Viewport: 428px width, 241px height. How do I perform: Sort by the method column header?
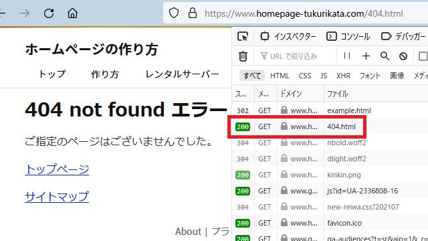coord(266,94)
